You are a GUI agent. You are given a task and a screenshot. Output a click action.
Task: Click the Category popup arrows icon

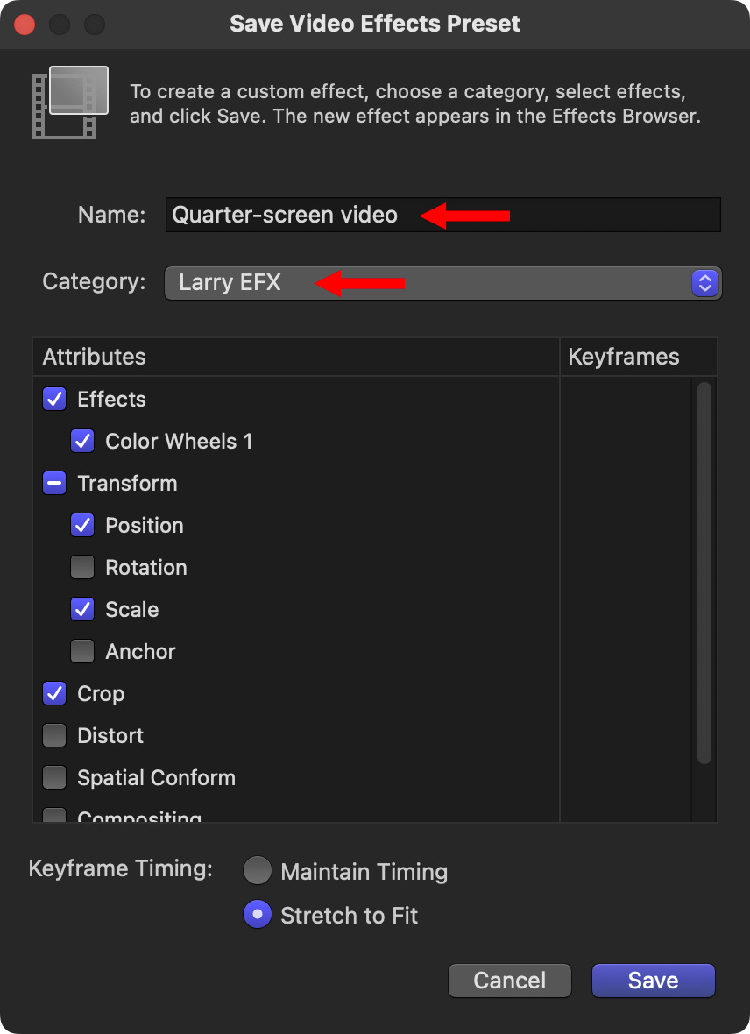[704, 283]
